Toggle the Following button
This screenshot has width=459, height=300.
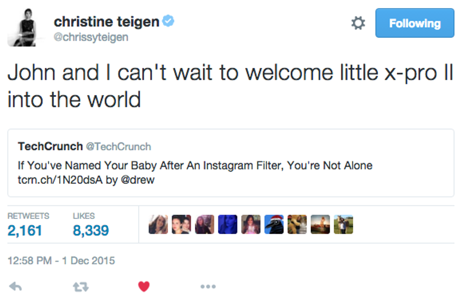coord(415,23)
